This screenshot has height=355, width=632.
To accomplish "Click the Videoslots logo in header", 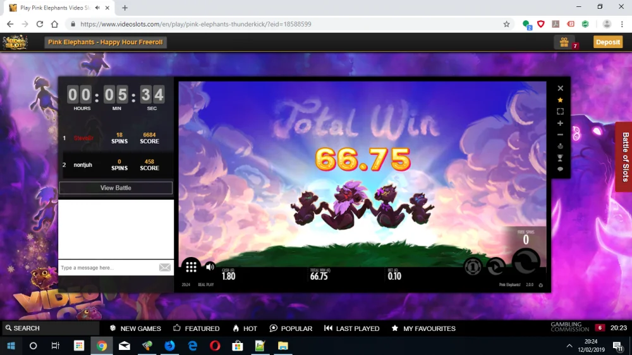I will click(x=15, y=42).
